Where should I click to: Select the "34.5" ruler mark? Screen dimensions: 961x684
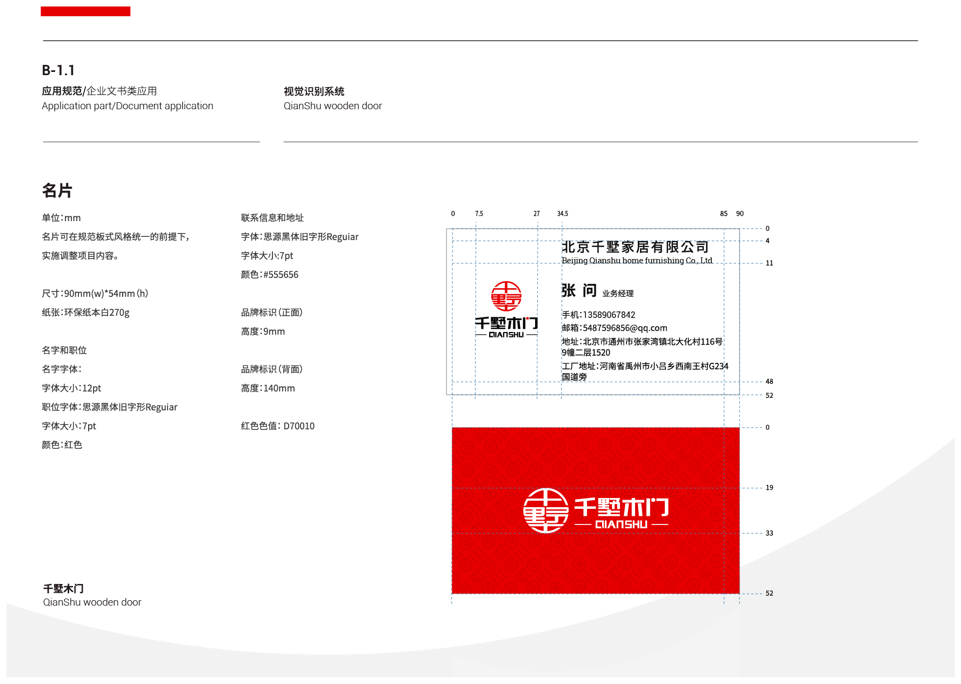point(563,214)
